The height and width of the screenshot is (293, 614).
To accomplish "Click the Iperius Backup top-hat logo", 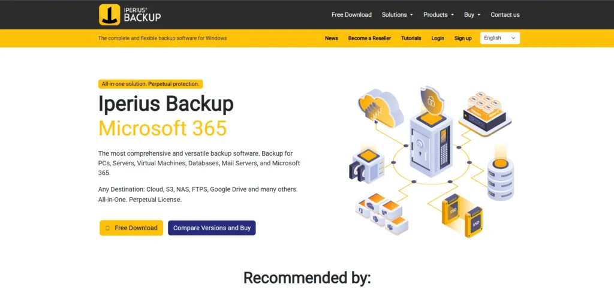I will click(x=109, y=14).
